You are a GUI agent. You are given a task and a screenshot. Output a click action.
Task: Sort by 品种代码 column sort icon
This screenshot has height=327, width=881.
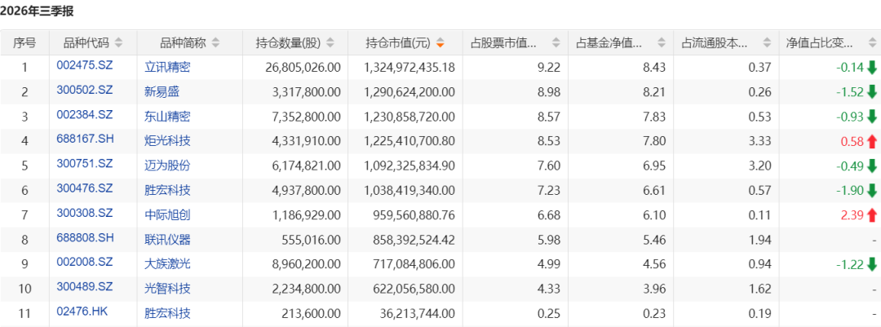coord(118,42)
